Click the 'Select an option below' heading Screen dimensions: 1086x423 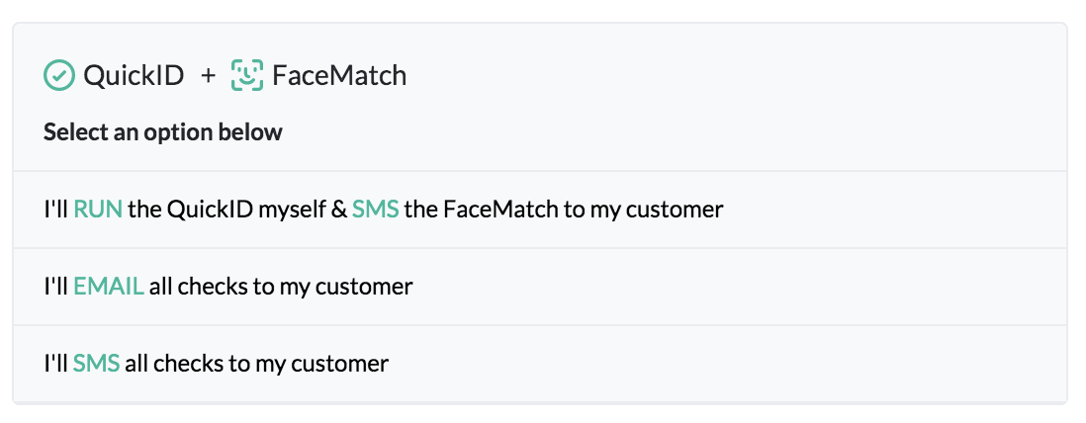tap(163, 132)
